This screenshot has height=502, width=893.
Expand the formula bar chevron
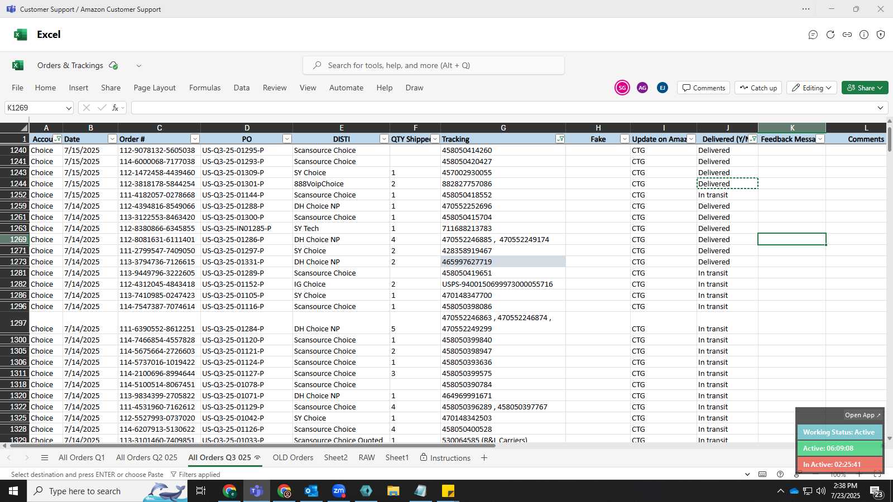click(x=880, y=108)
